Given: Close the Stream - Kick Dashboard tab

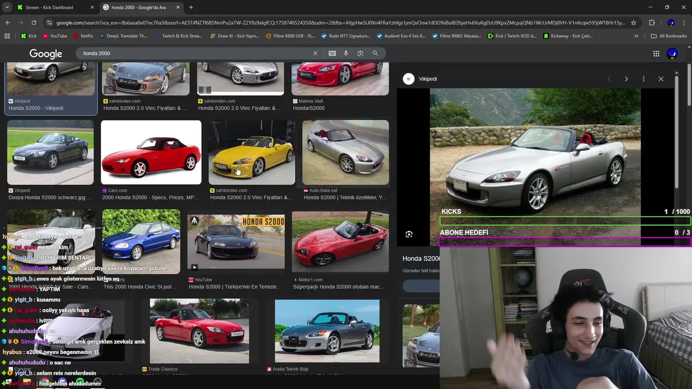Looking at the screenshot, I should tap(92, 8).
